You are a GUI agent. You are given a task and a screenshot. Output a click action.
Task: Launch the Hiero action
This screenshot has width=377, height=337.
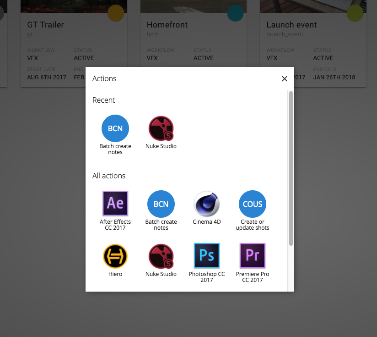tap(115, 260)
